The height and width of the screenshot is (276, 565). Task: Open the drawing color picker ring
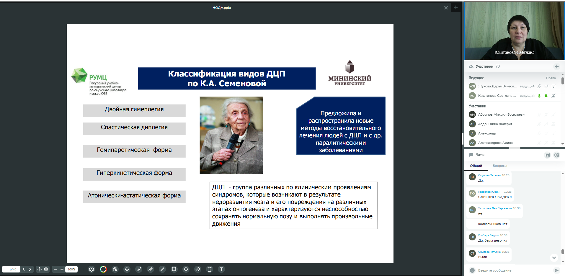103,269
